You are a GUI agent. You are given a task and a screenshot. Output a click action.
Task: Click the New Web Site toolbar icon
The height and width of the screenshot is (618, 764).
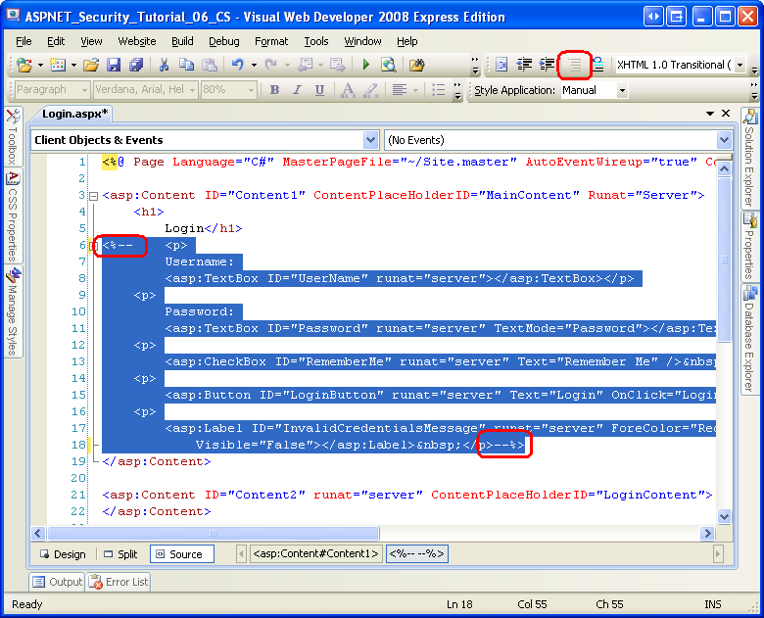24,65
